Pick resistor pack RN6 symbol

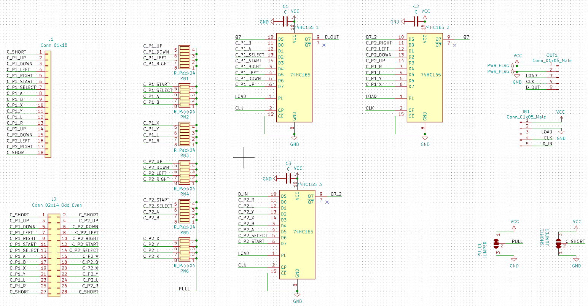point(185,250)
